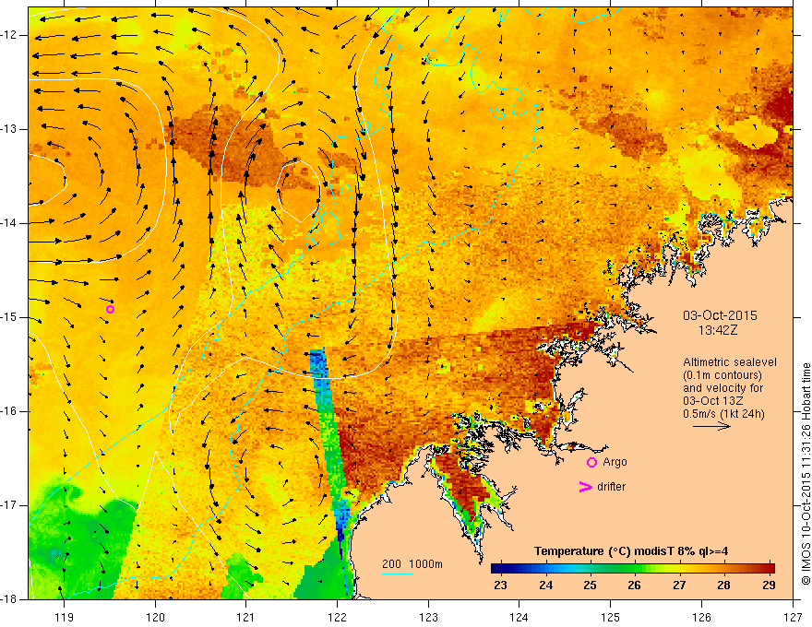The image size is (812, 627).
Task: Click the Argo circle symbol in the legend
Action: (x=591, y=463)
